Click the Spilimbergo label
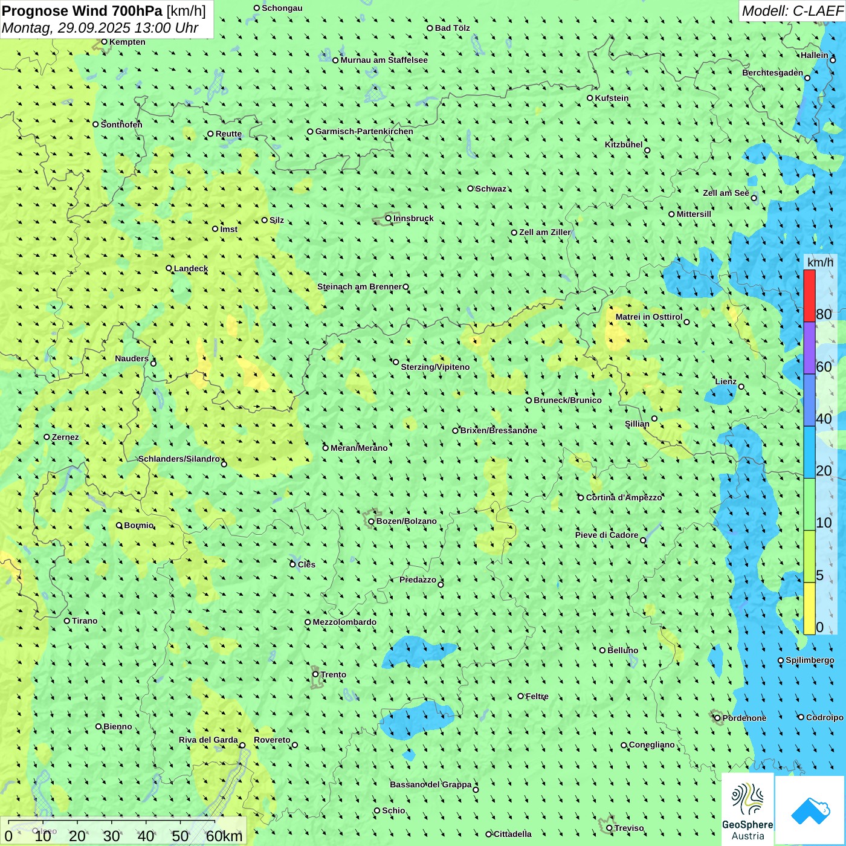The width and height of the screenshot is (846, 846). point(810,660)
